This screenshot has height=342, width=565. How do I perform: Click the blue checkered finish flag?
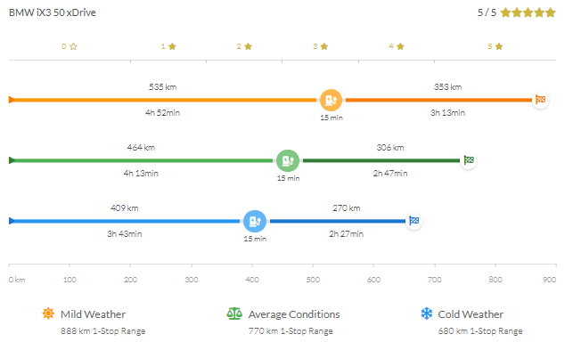pos(414,221)
